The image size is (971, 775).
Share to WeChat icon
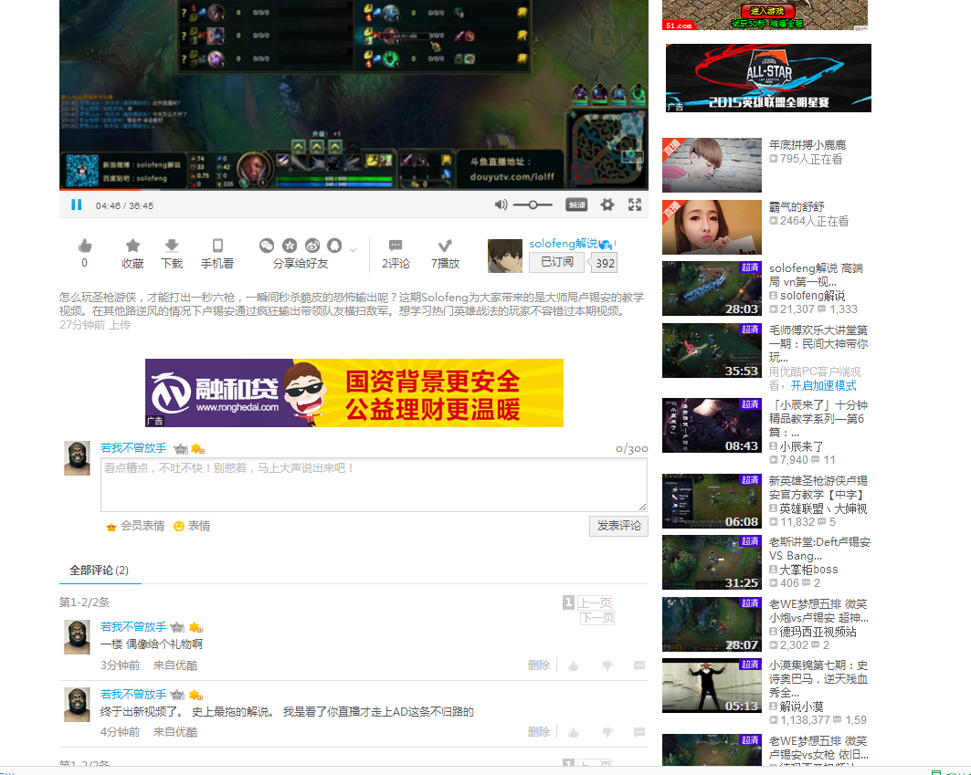pos(267,246)
